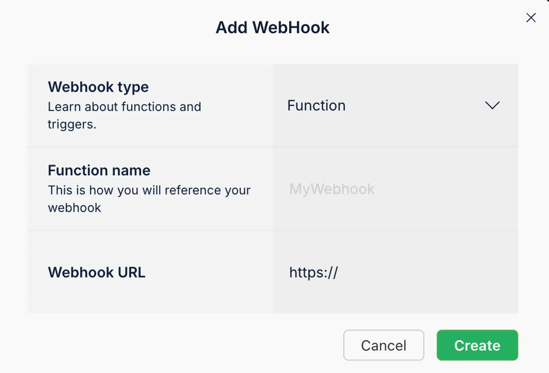Image resolution: width=549 pixels, height=373 pixels.
Task: Click the selected "Function" value
Action: point(317,105)
